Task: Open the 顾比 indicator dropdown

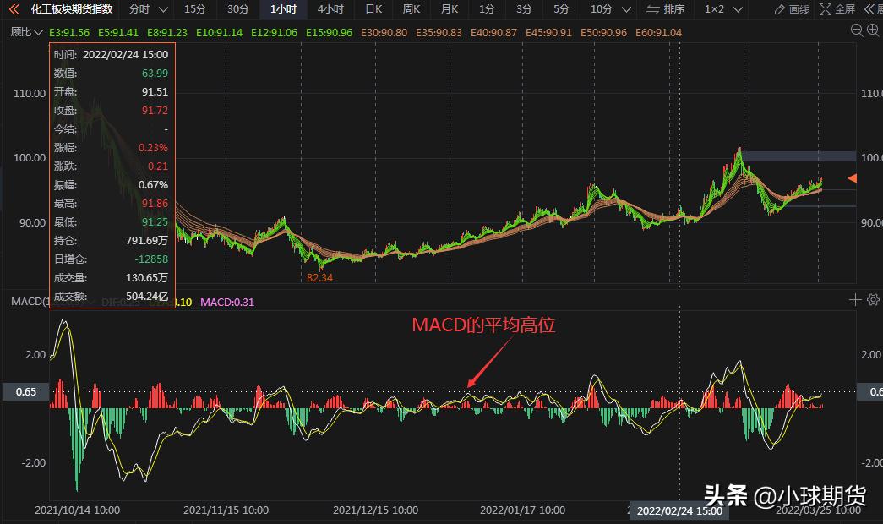Action: click(25, 32)
